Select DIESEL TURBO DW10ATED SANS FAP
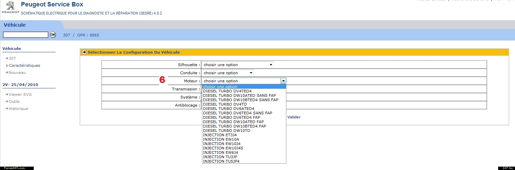The image size is (515, 170). (244, 95)
